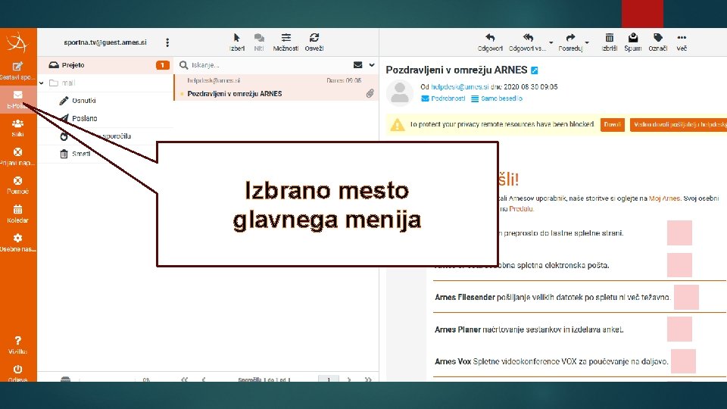Click the Arnes Planer text
Image resolution: width=727 pixels, height=409 pixels.
point(457,329)
